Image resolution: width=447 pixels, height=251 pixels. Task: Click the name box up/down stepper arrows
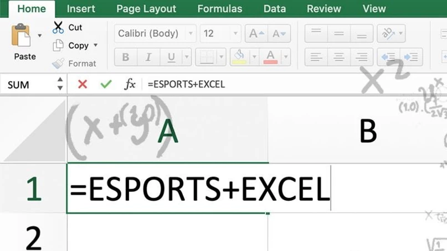tap(60, 84)
